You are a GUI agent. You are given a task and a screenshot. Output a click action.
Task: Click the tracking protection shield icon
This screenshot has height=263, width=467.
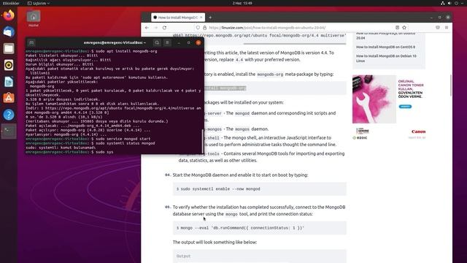pos(198,28)
